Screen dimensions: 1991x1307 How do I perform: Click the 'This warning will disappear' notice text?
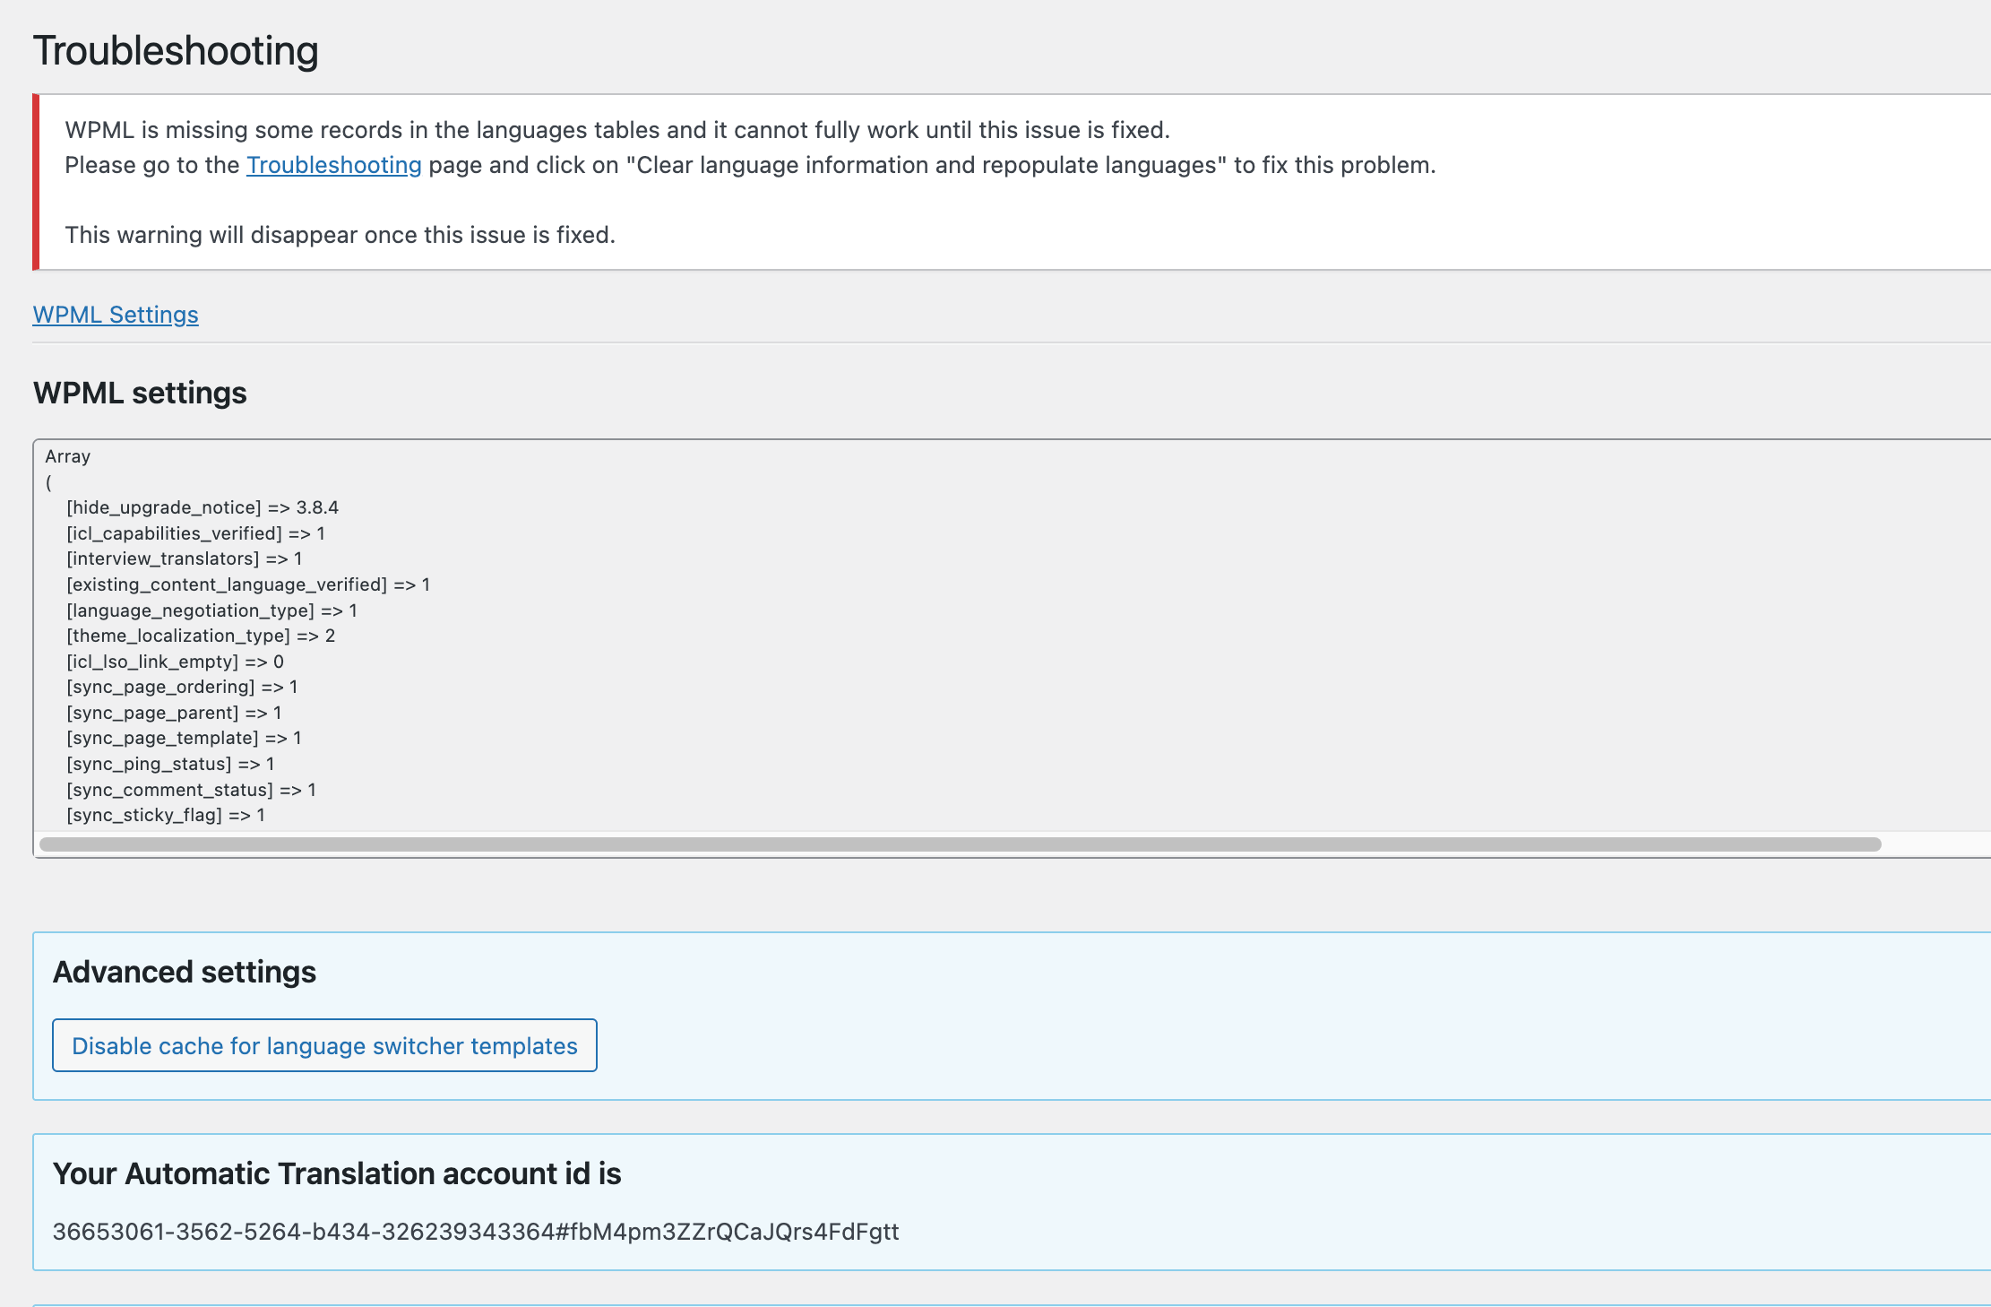tap(340, 235)
